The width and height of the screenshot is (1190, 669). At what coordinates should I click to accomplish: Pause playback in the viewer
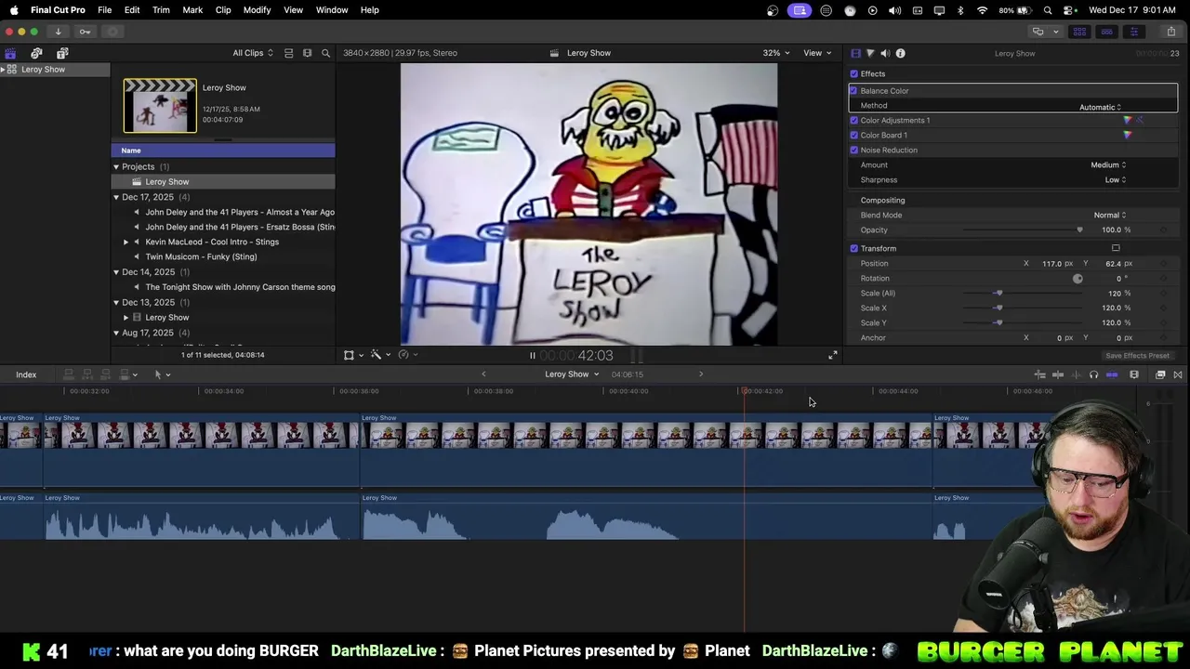pos(532,355)
